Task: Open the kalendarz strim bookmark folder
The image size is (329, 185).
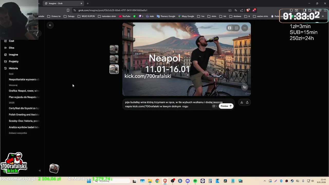Action: click(x=107, y=16)
